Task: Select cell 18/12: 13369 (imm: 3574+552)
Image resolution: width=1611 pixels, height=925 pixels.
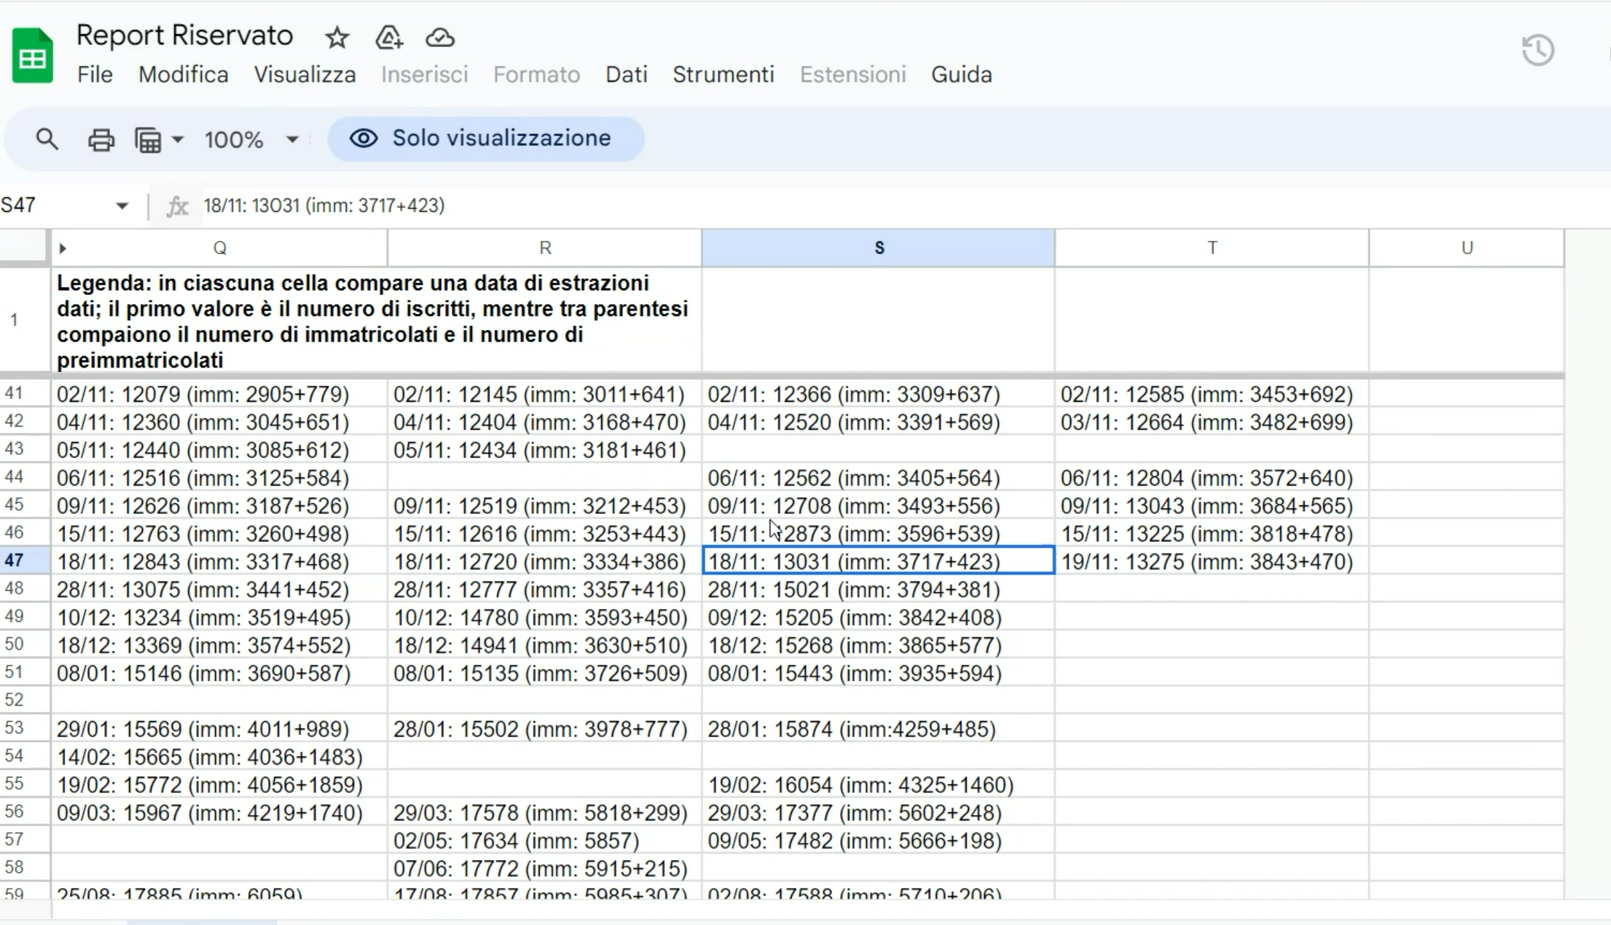Action: point(219,645)
